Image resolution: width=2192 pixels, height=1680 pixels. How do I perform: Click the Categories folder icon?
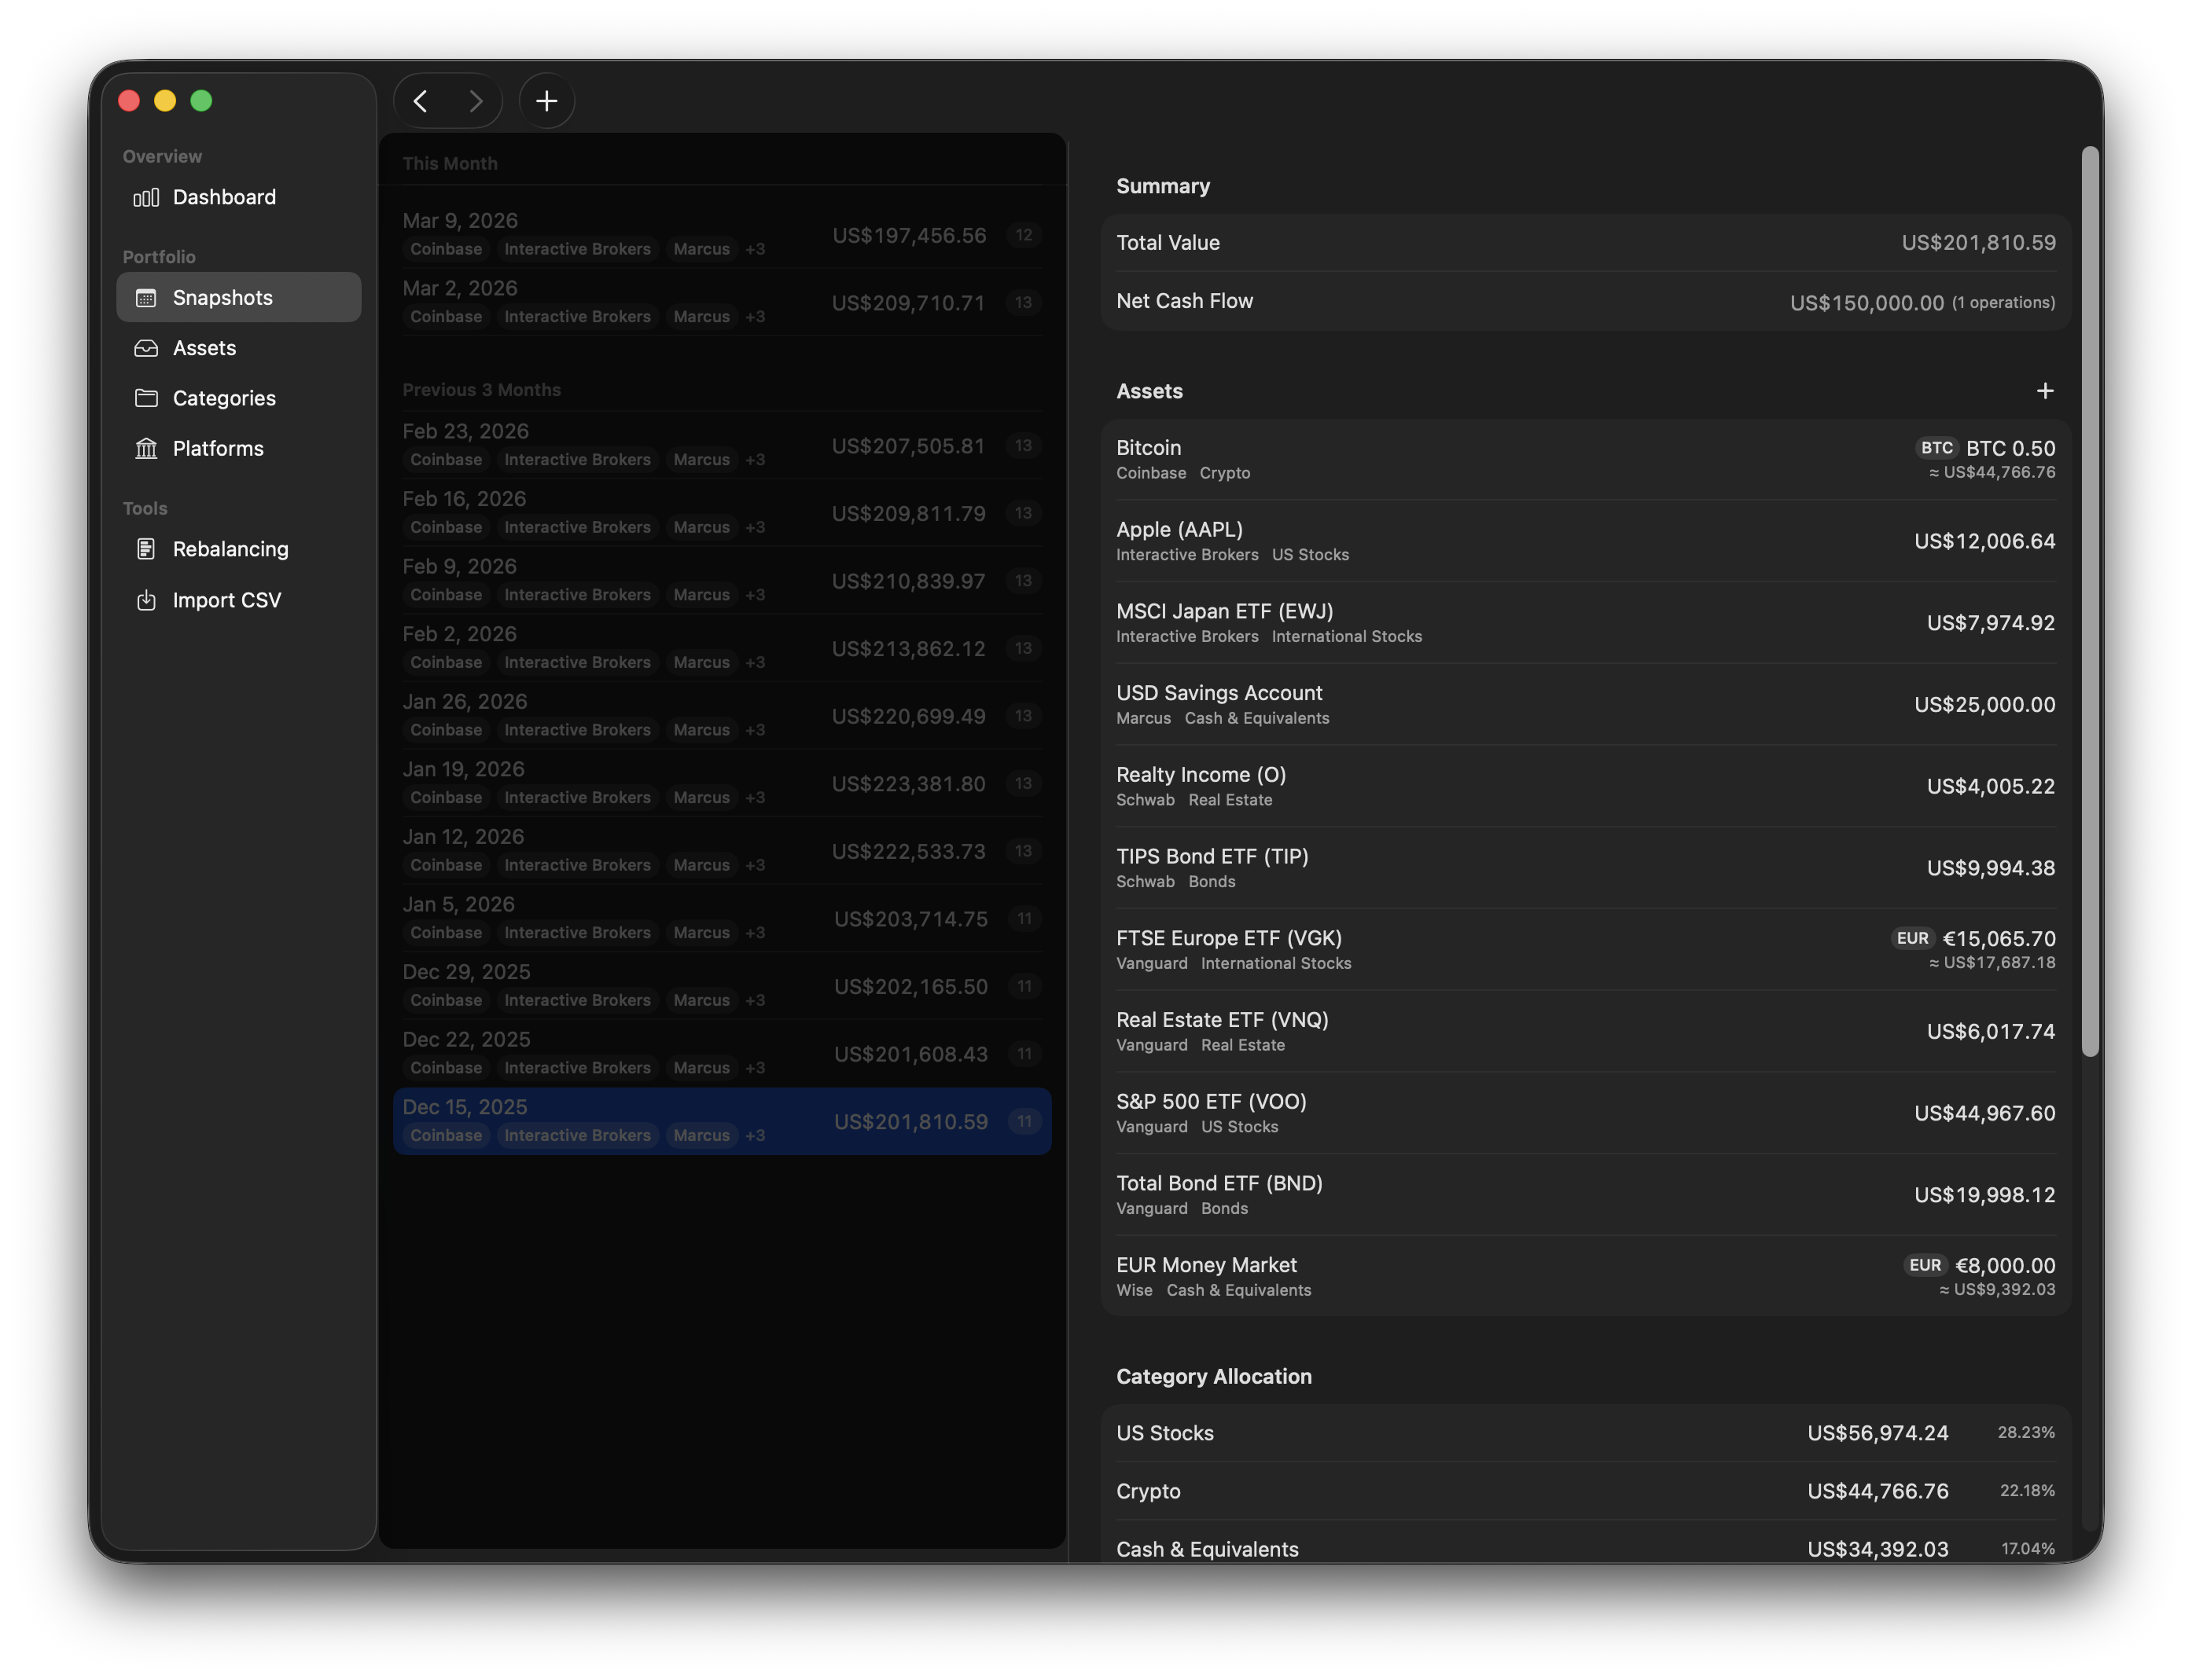tap(146, 398)
